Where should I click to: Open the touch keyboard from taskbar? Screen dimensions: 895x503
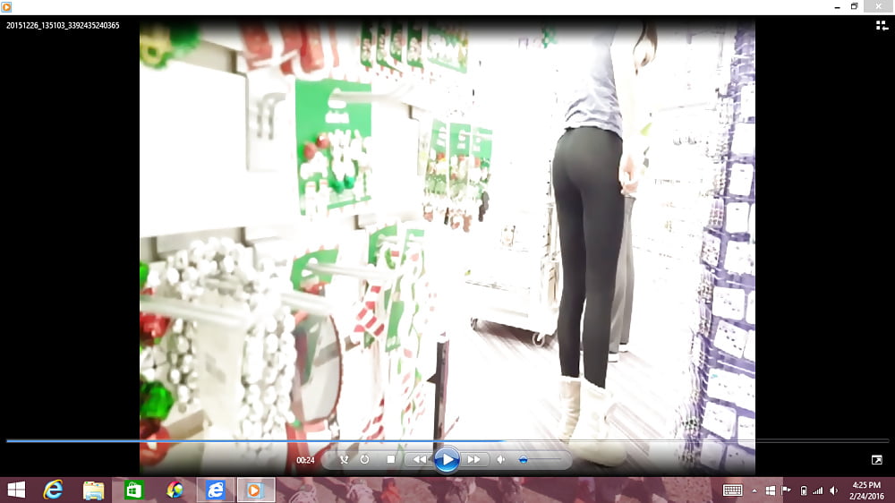(x=732, y=490)
